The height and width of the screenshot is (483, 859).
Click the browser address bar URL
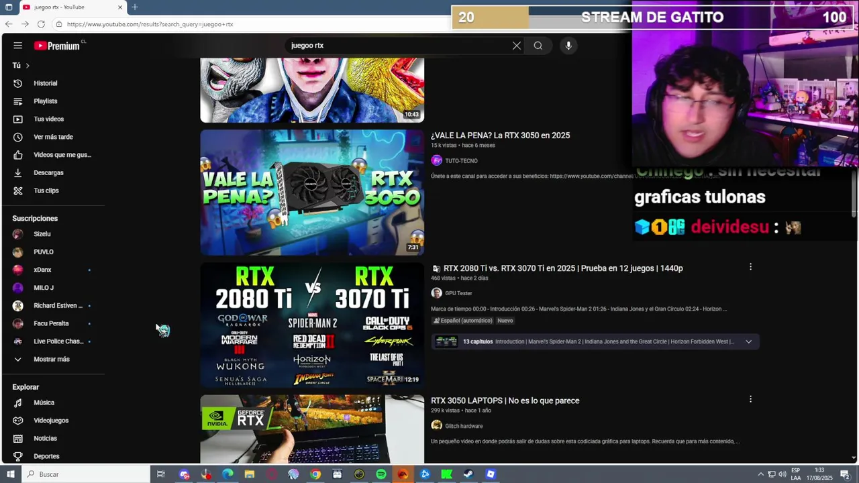[150, 24]
